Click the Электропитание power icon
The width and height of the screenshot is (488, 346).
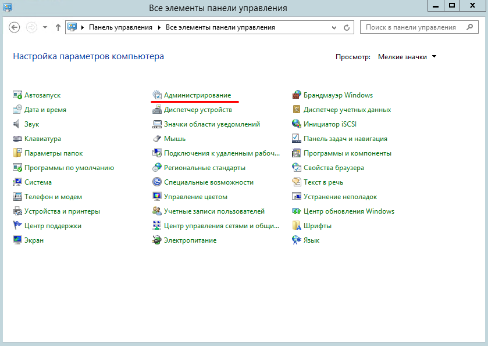coord(157,240)
